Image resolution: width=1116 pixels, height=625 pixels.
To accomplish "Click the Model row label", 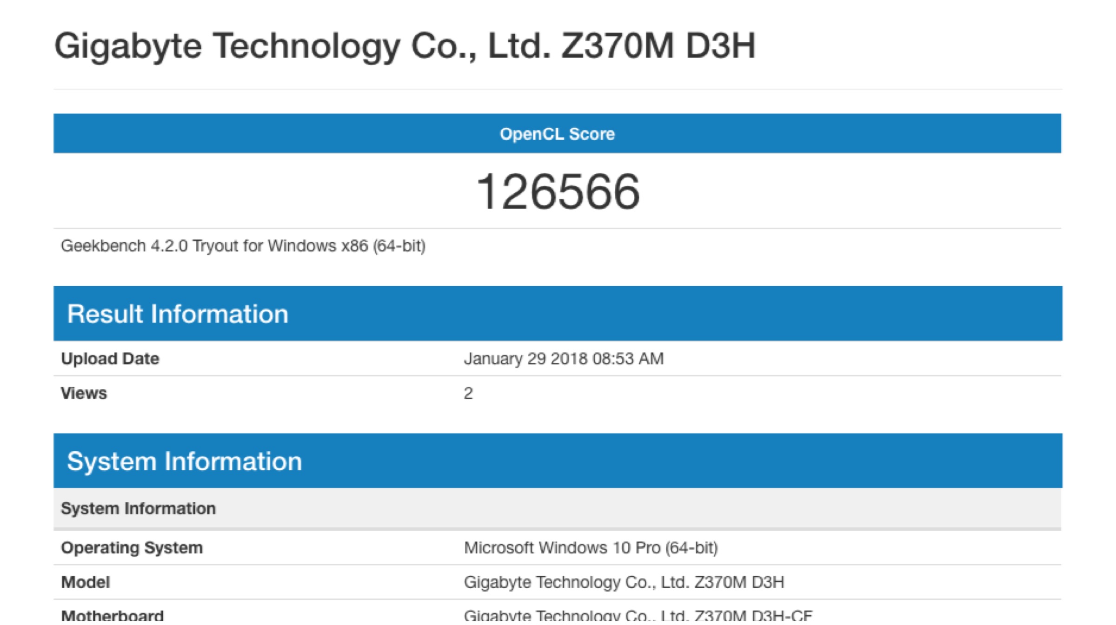I will coord(86,582).
